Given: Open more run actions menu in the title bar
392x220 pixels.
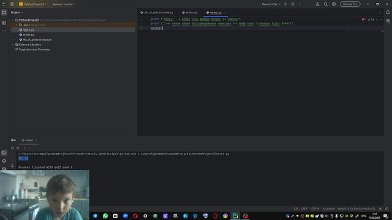Looking at the screenshot, I should tap(300, 4).
